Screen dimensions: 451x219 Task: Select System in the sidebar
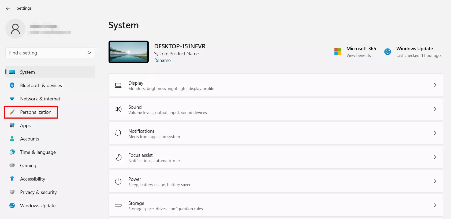coord(50,72)
